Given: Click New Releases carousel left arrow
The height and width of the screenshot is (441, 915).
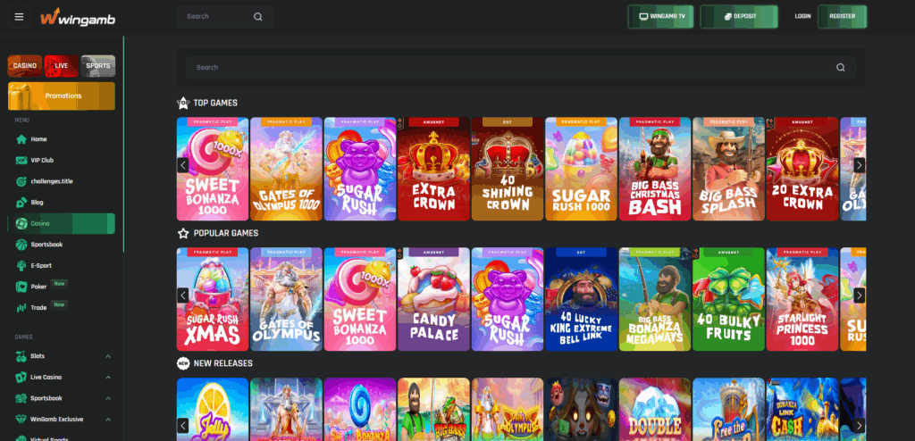Looking at the screenshot, I should pos(182,425).
